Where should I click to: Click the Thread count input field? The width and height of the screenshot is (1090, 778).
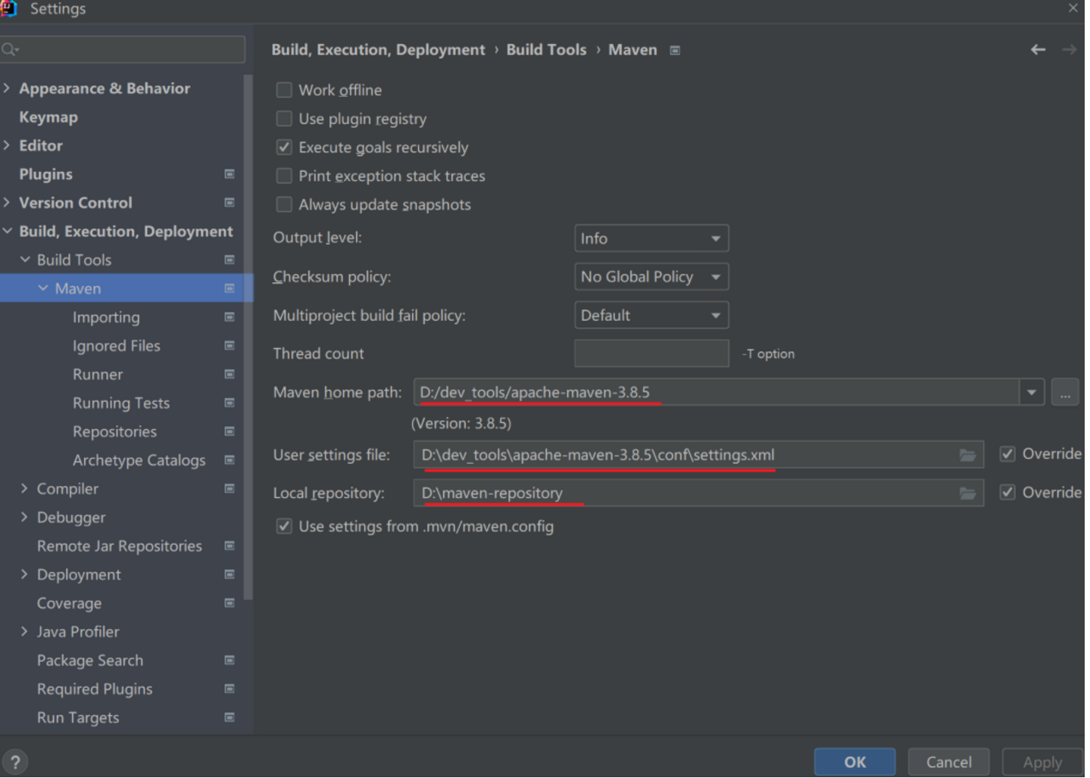651,353
